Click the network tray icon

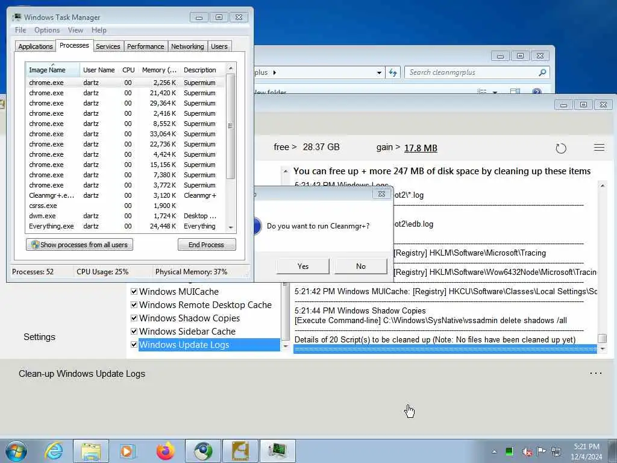(556, 451)
